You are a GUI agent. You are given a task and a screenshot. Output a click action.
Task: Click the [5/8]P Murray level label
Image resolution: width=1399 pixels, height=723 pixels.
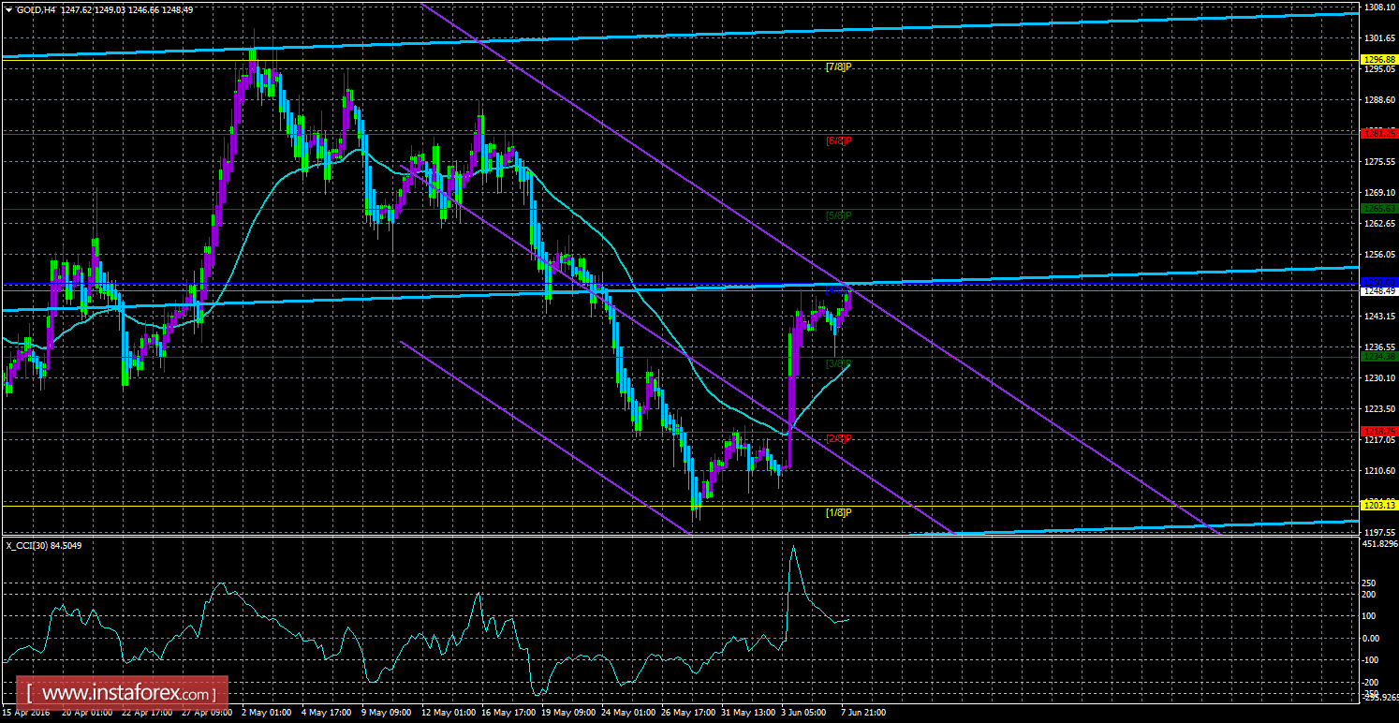(x=838, y=215)
